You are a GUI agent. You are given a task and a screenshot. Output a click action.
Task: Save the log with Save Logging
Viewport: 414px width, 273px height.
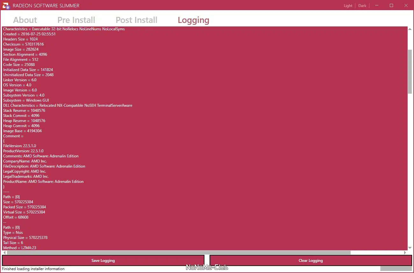(x=103, y=261)
